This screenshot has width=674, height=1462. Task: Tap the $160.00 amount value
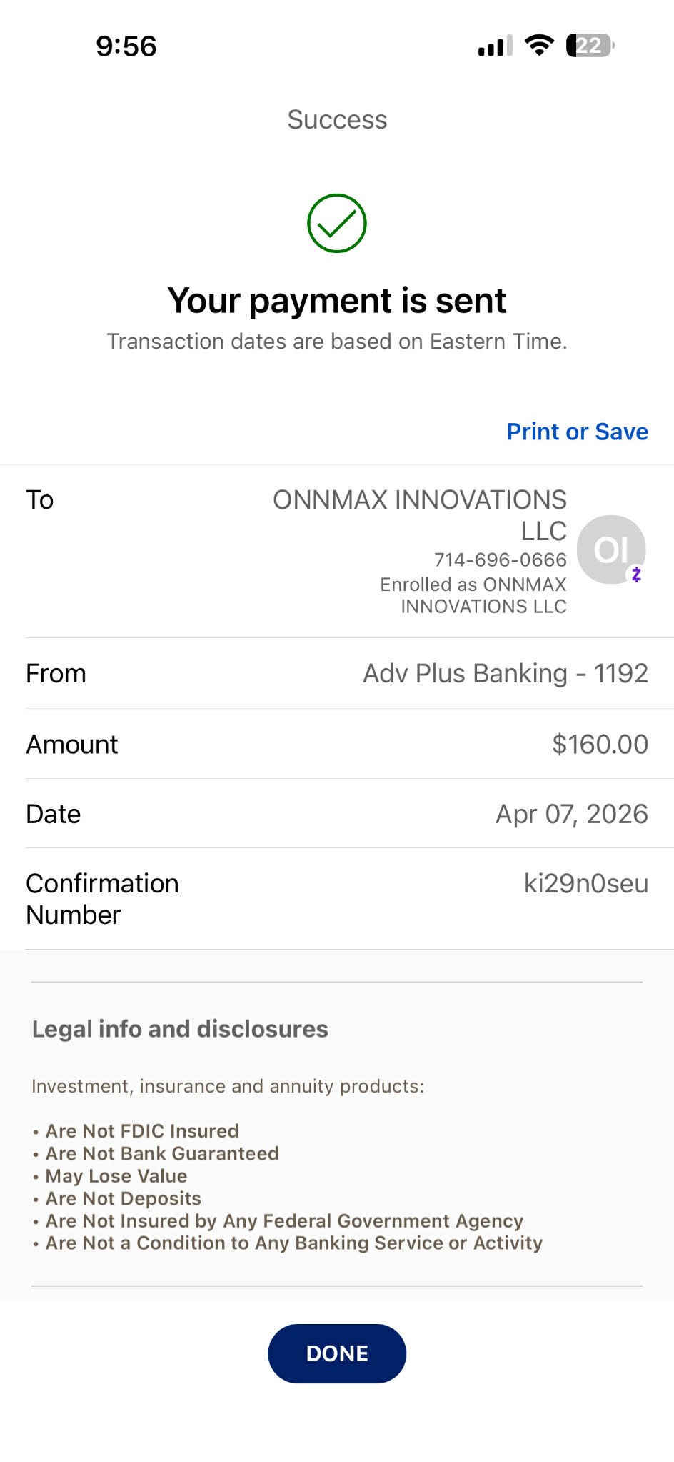[600, 744]
